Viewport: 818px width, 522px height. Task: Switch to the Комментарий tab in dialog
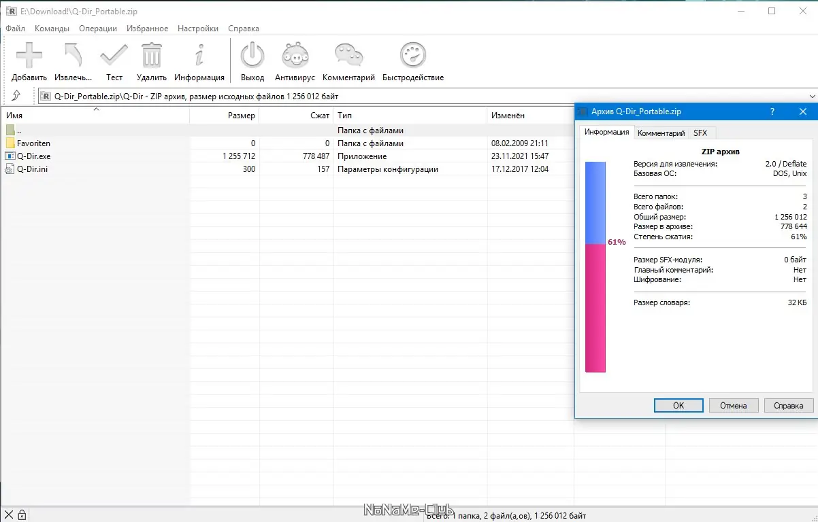(x=661, y=133)
